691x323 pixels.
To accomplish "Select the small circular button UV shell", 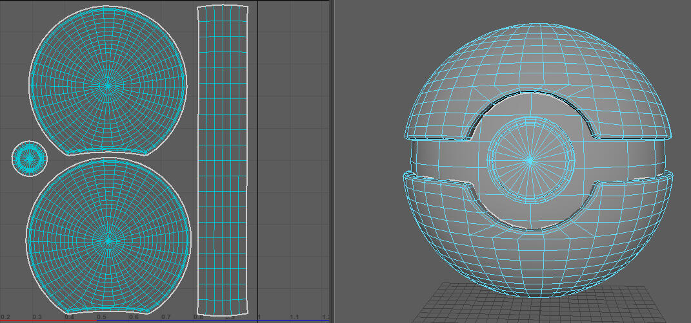I will pyautogui.click(x=30, y=158).
